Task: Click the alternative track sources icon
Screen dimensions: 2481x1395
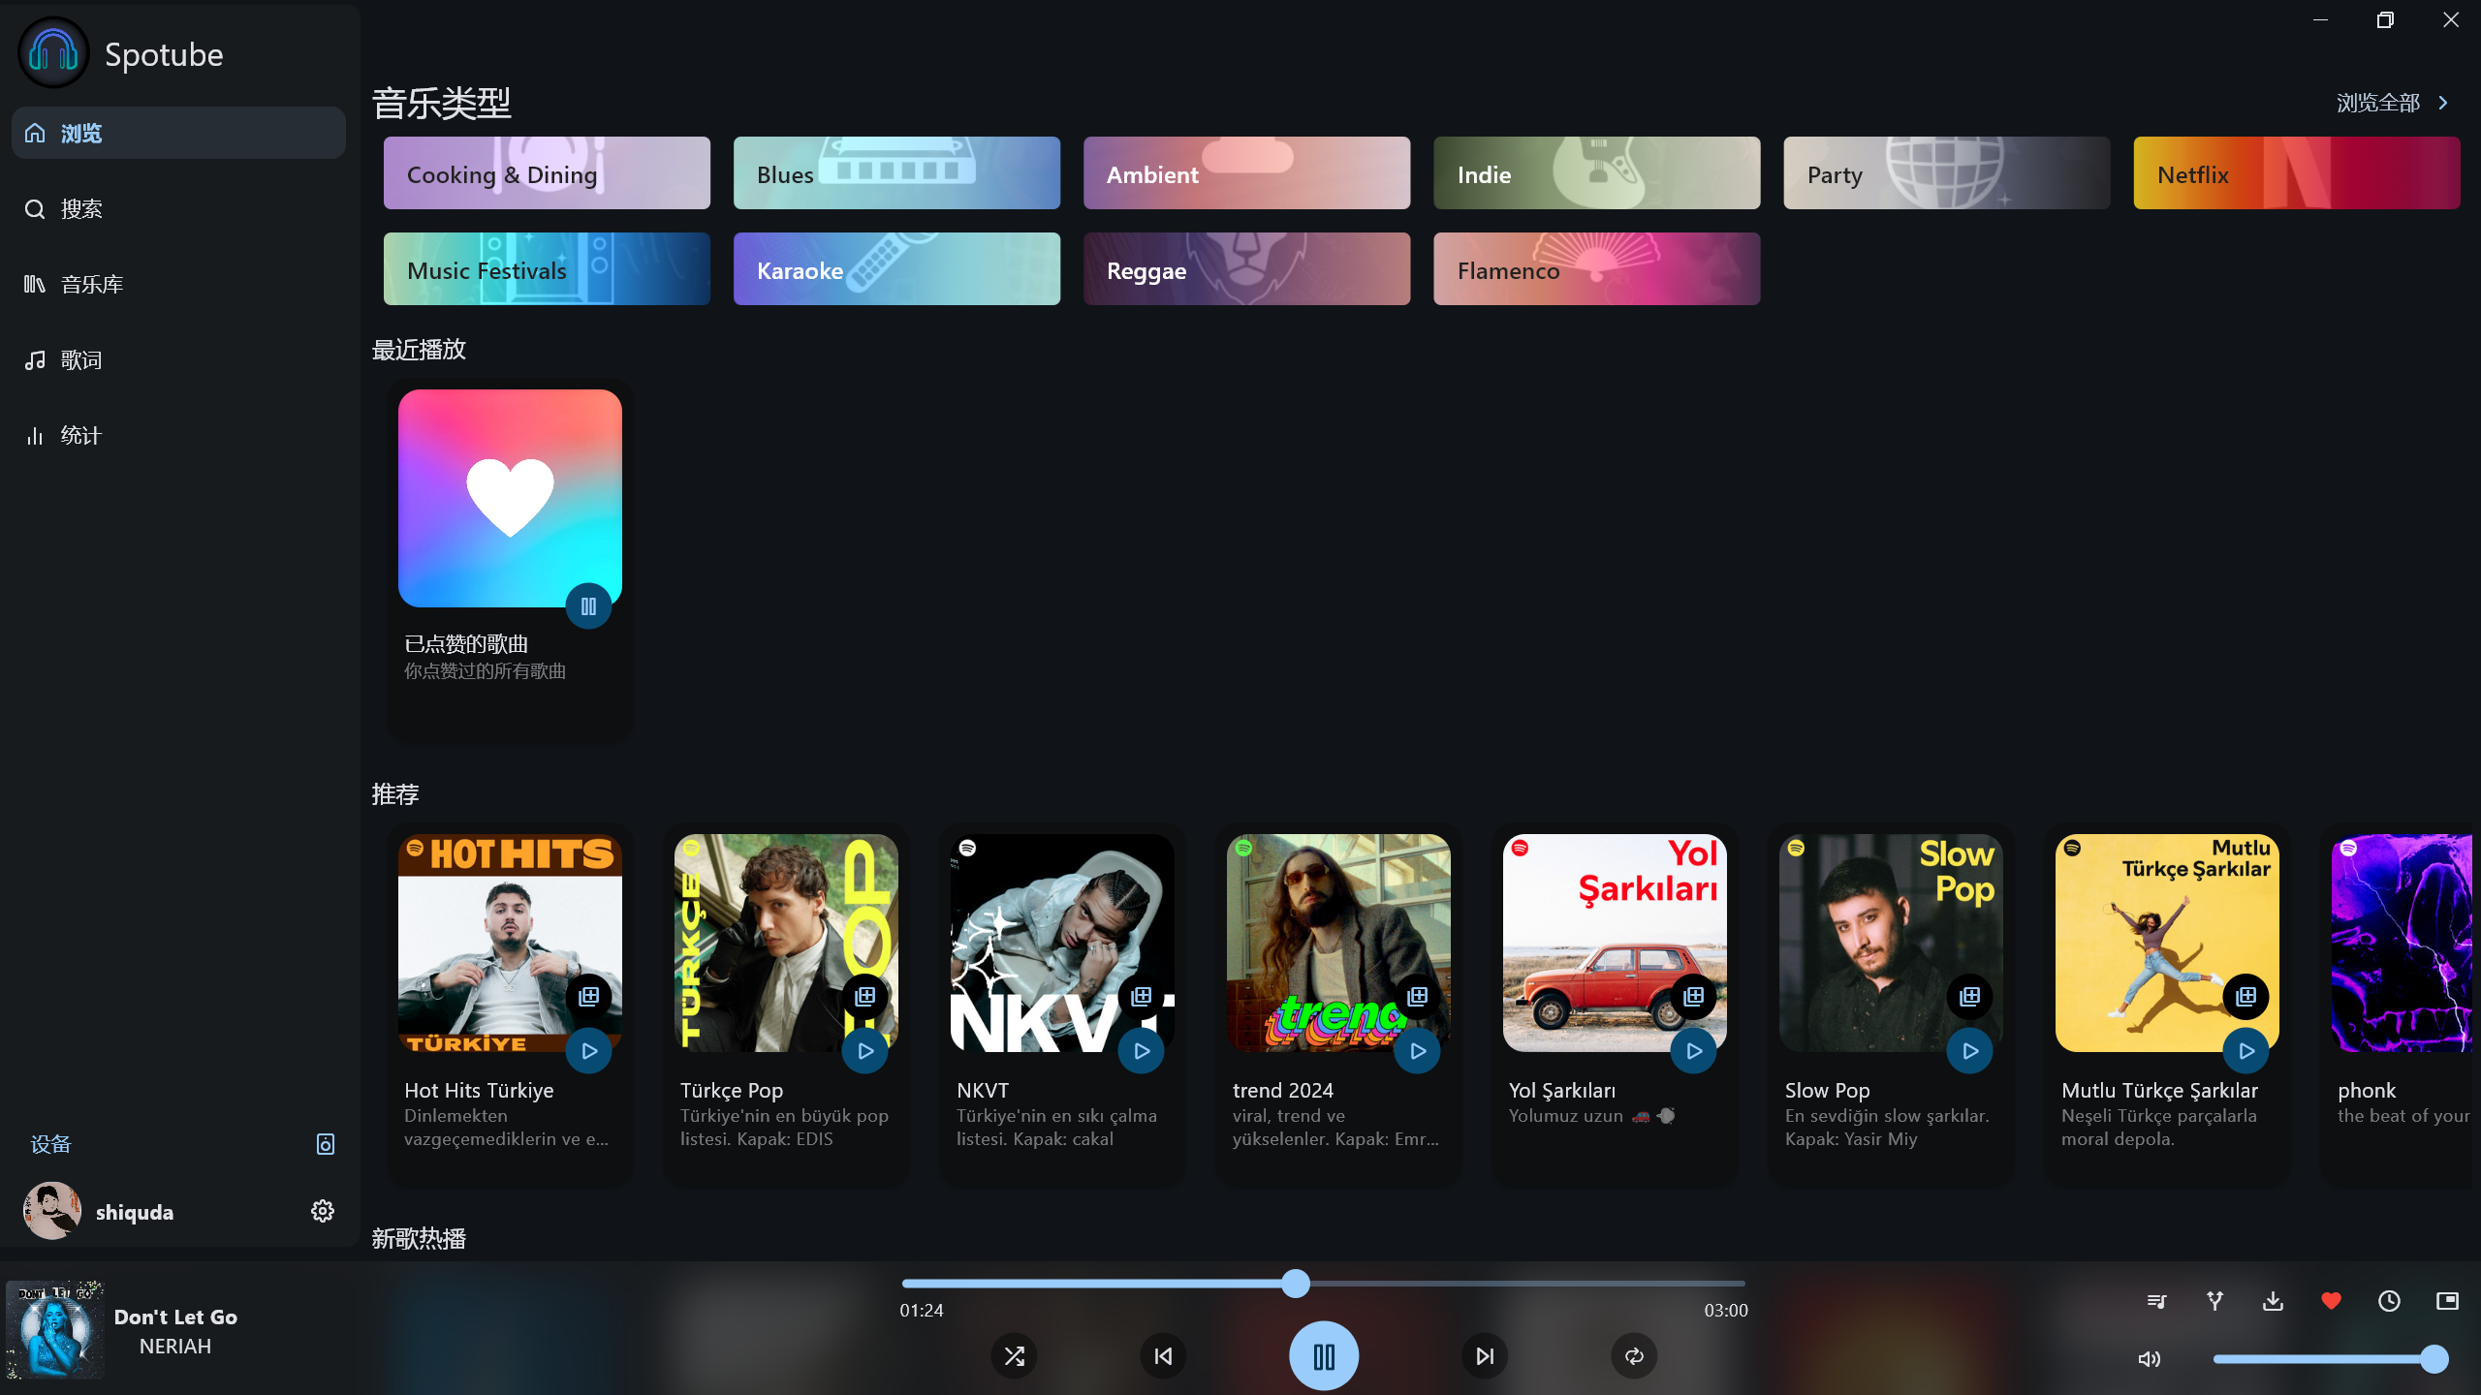Action: [x=2214, y=1301]
